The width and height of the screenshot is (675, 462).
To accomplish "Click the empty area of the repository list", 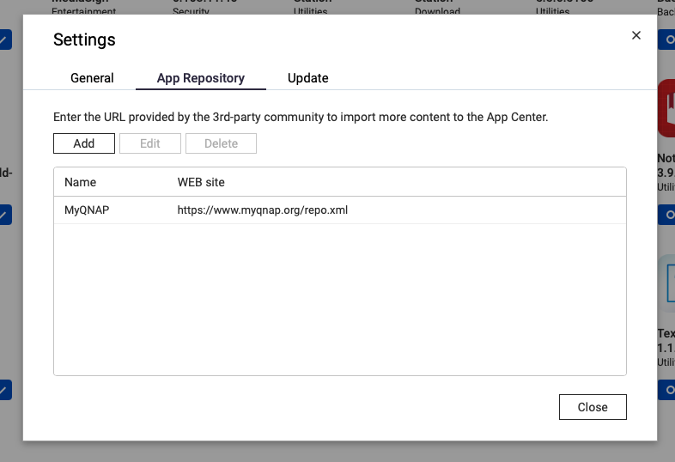I will (x=339, y=301).
